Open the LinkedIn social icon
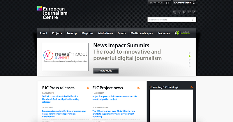 (184, 12)
